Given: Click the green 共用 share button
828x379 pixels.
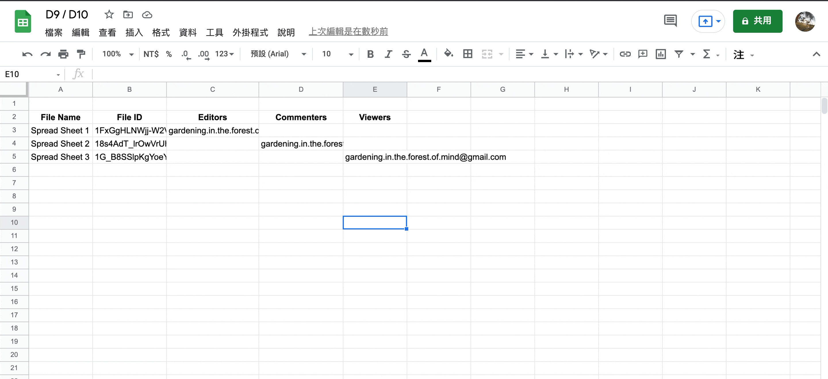Looking at the screenshot, I should click(757, 21).
